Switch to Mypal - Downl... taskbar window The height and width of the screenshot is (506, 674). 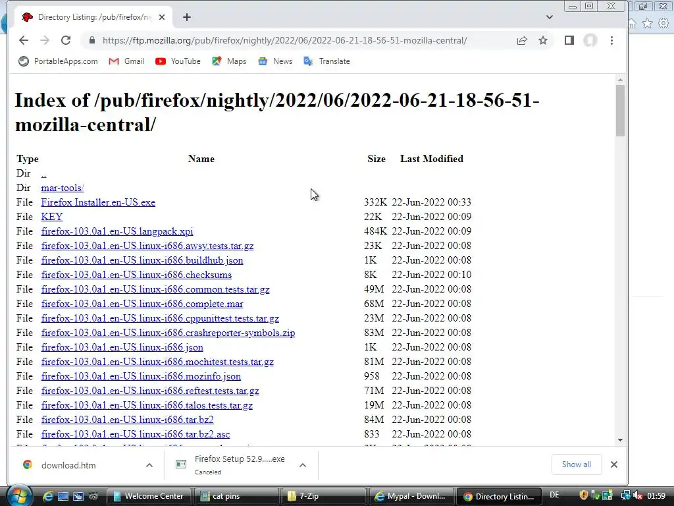click(411, 496)
